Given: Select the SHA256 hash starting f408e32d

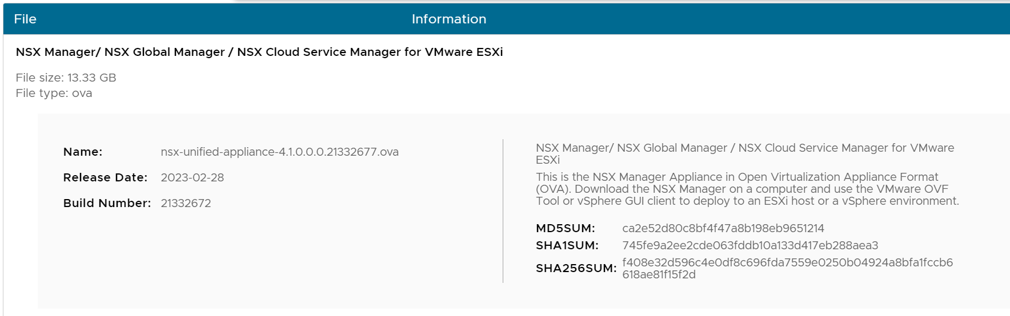Looking at the screenshot, I should pos(788,269).
